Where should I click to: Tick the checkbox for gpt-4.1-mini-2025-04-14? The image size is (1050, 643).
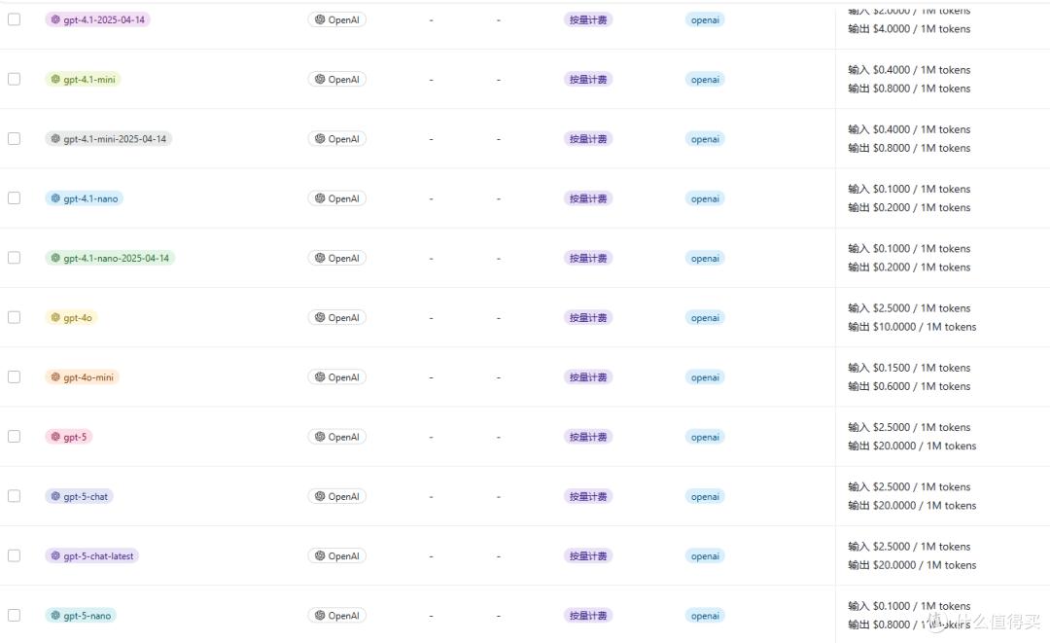[x=14, y=139]
